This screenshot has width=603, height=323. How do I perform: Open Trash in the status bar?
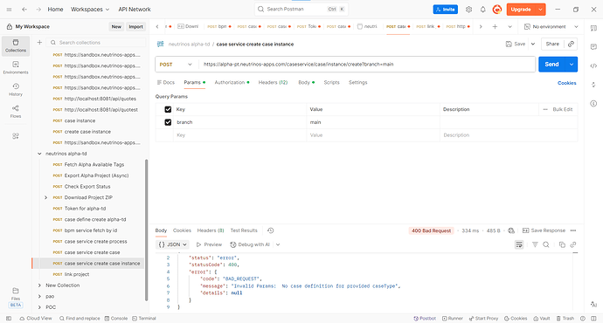click(565, 319)
